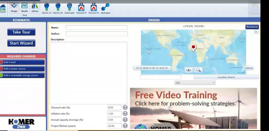Add a Deferrable load

[x=69, y=8]
